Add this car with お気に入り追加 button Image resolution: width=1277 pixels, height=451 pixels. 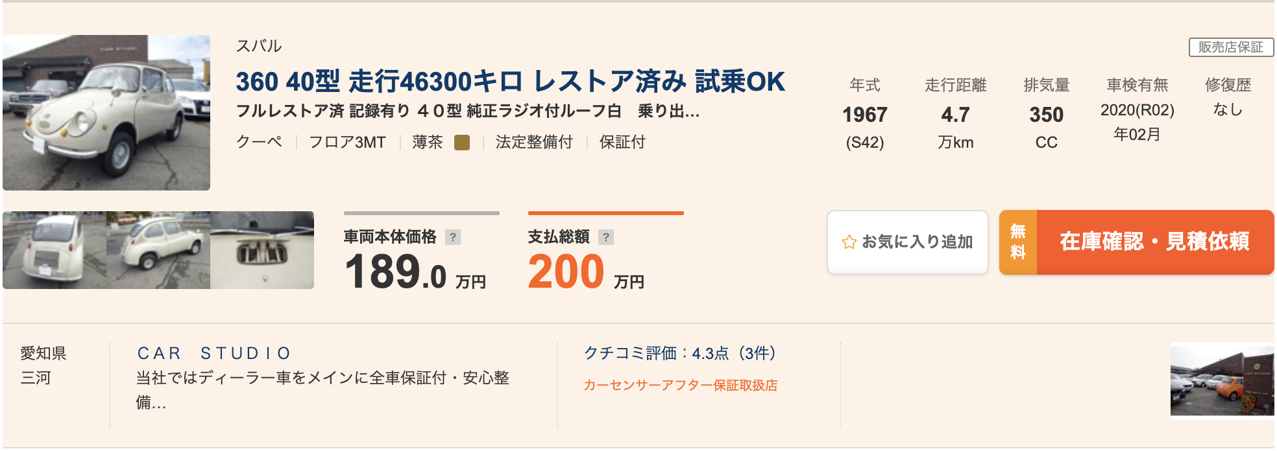click(x=908, y=242)
